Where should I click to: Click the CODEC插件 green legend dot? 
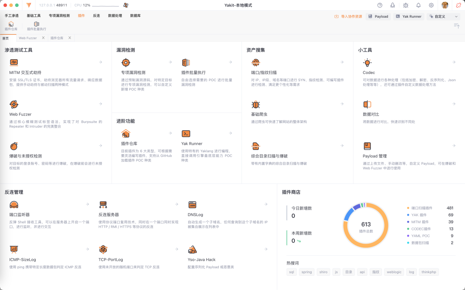click(x=408, y=229)
